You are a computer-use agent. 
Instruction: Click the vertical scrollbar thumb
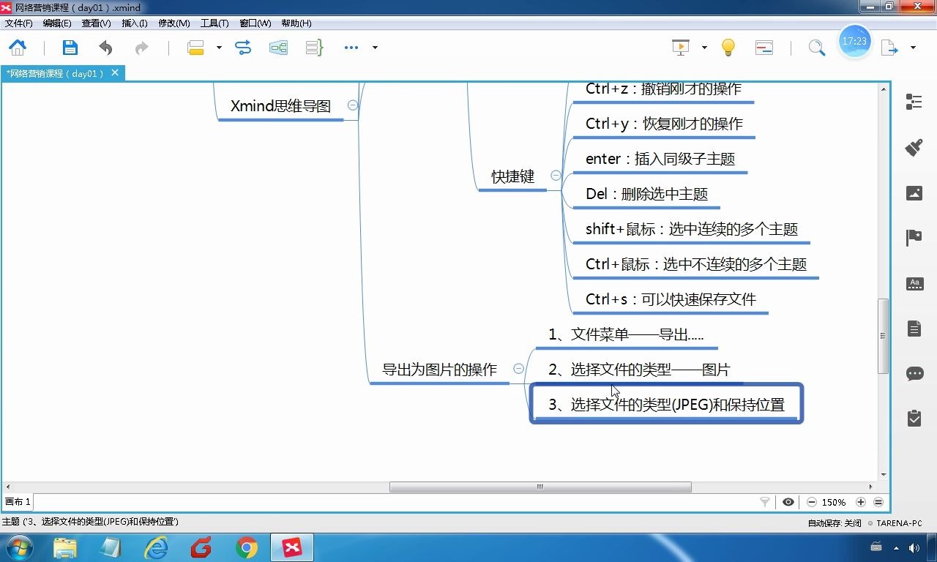coord(883,336)
